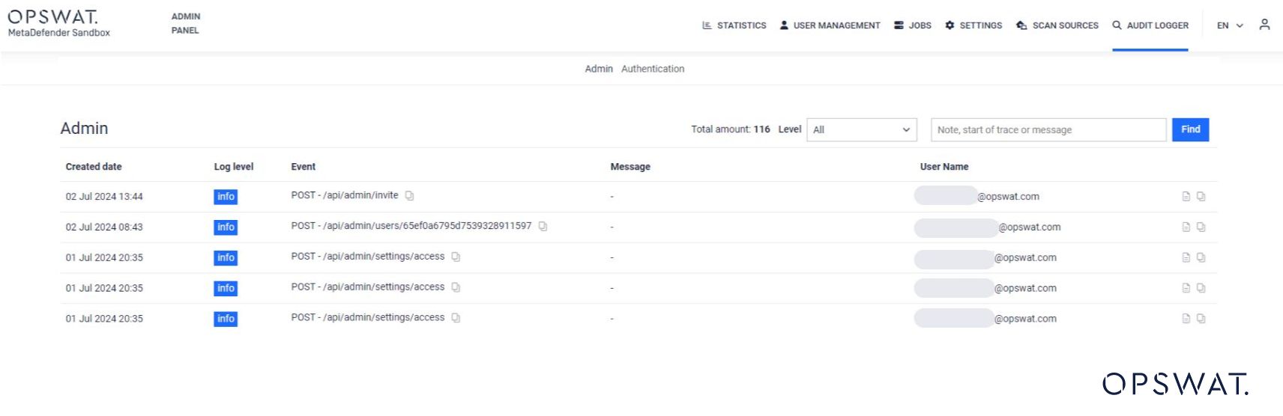Open details document icon for 13:44 entry
The image size is (1283, 416).
click(1186, 197)
